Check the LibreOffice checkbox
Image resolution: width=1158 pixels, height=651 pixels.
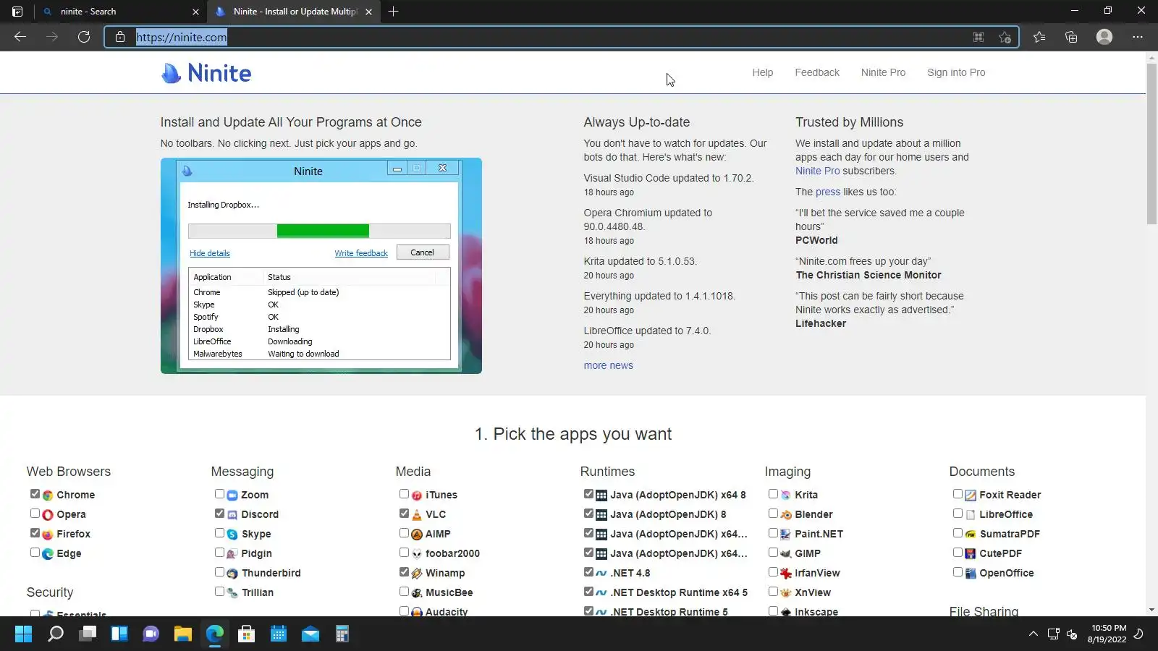[958, 514]
